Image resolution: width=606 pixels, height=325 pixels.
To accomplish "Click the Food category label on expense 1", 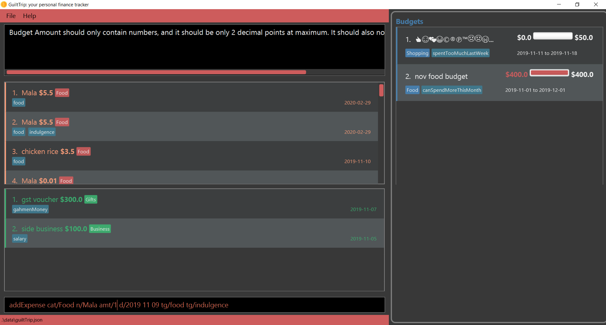I will tap(62, 93).
